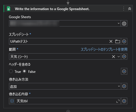Screen dimensions: 136x112
Task: Expand the Google Sheets connection dropdown
Action: 119,23
